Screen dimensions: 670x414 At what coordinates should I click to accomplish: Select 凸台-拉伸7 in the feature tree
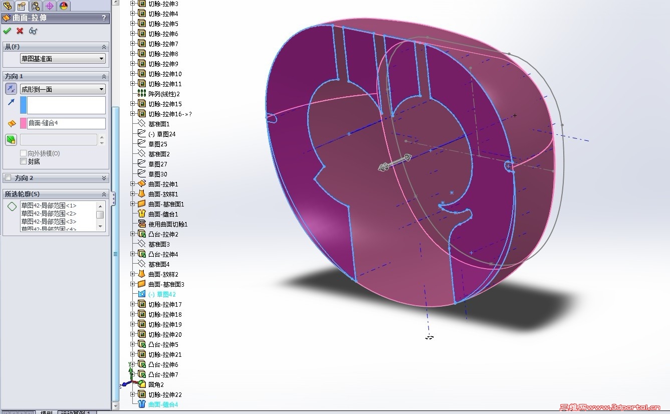(163, 374)
